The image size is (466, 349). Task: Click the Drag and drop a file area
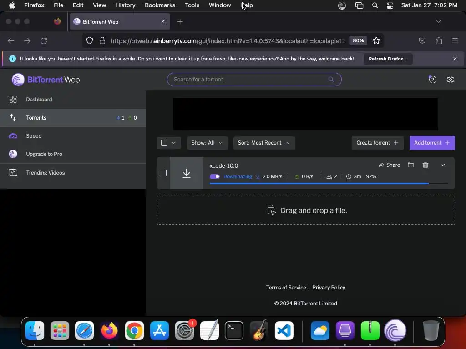[305, 210]
